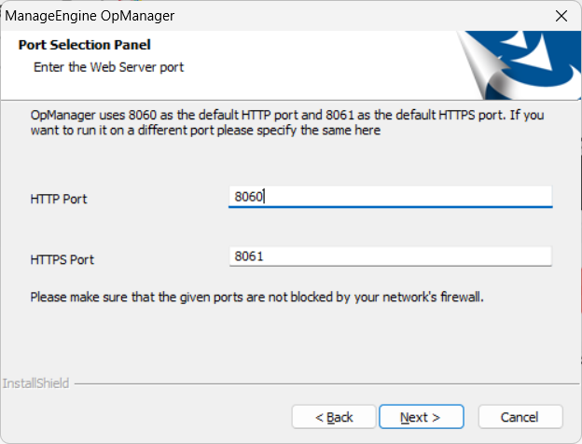
Task: Select the HTTPS Port label
Action: click(x=62, y=259)
